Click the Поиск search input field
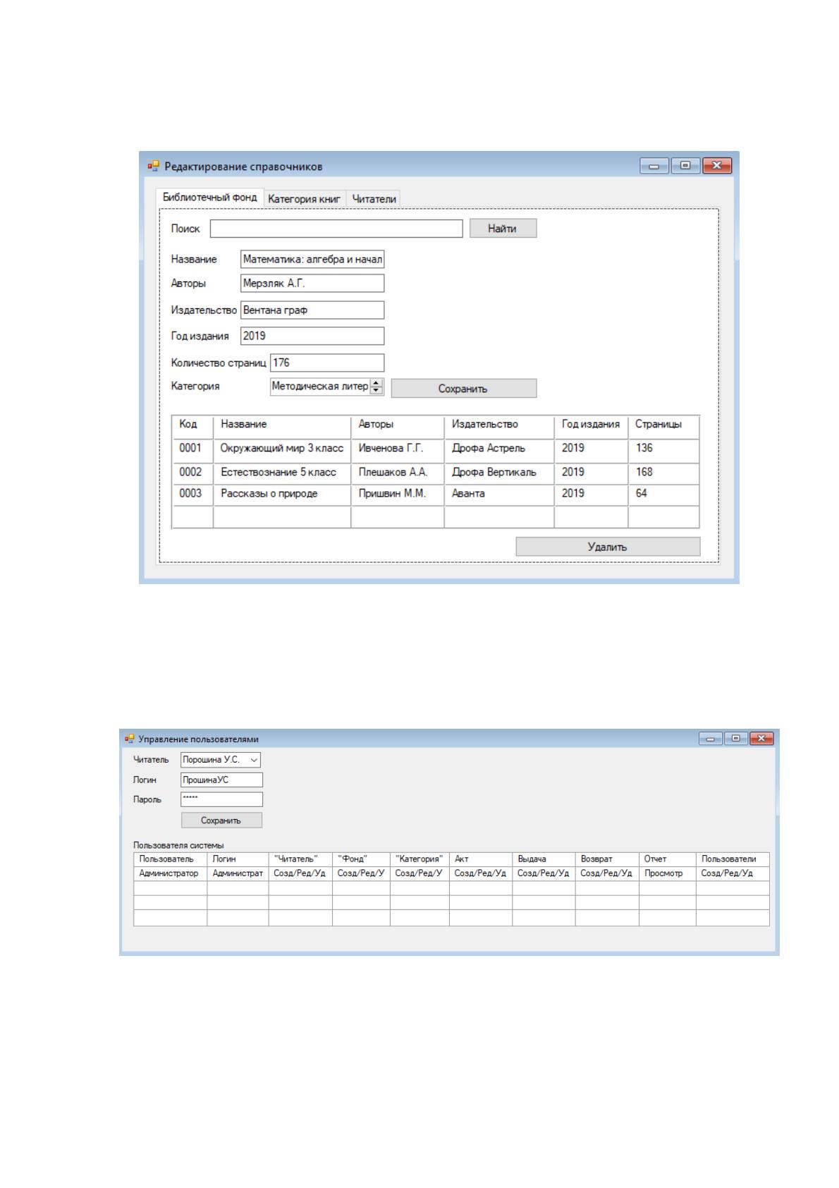Image resolution: width=839 pixels, height=1188 pixels. coord(336,229)
